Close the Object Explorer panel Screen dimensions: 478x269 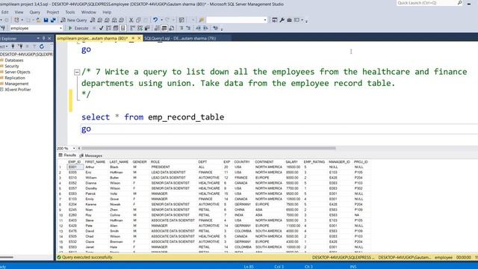point(49,38)
